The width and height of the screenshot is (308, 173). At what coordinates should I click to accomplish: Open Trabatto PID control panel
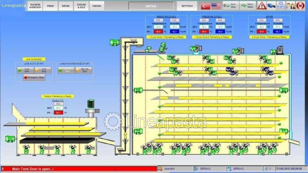58,104
